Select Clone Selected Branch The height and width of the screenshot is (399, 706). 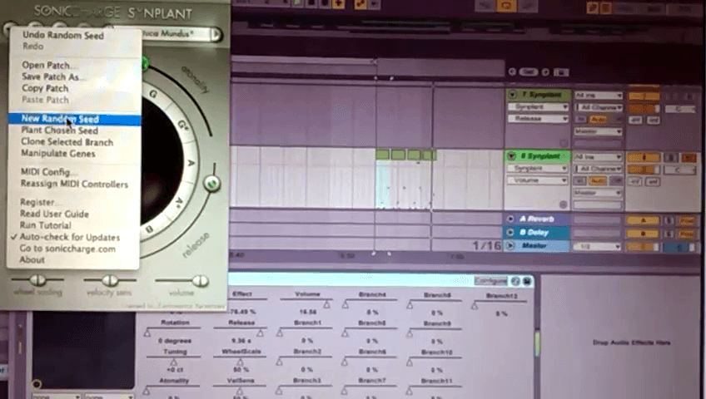click(67, 142)
